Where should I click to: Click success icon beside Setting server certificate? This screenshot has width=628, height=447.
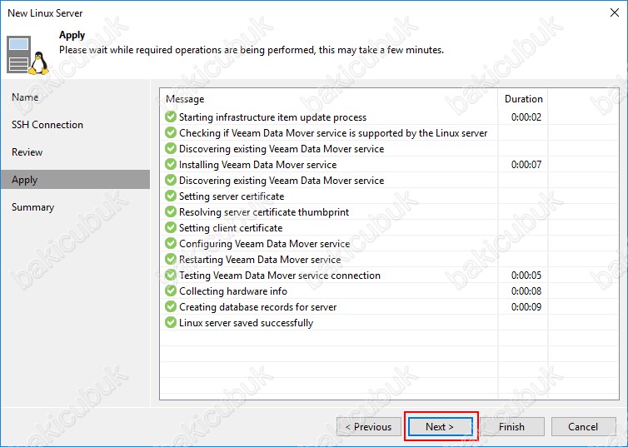[x=171, y=196]
